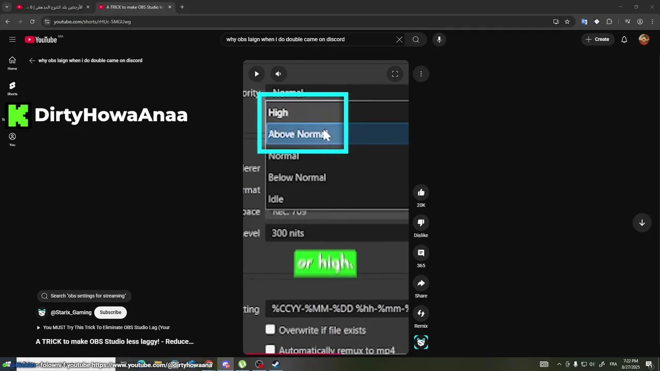Navigate back in the browser
Viewport: 660px width, 371px height.
[7, 22]
